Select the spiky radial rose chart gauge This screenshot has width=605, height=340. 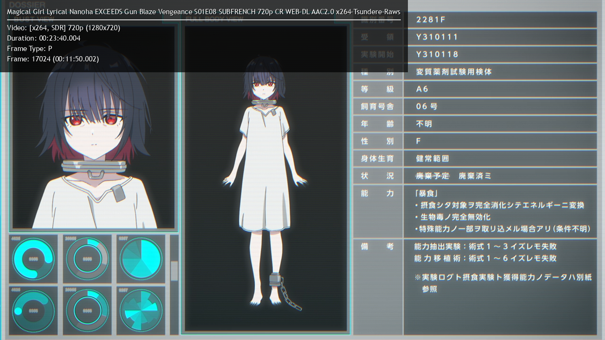(141, 311)
